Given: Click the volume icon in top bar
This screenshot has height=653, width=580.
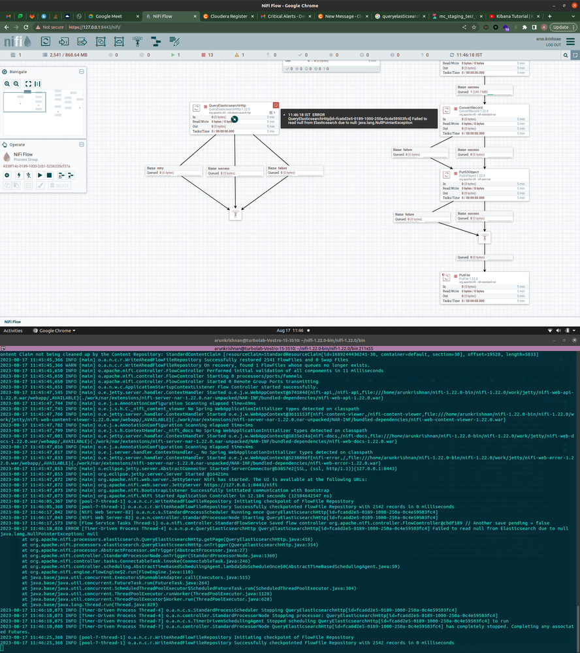Looking at the screenshot, I should coord(558,331).
